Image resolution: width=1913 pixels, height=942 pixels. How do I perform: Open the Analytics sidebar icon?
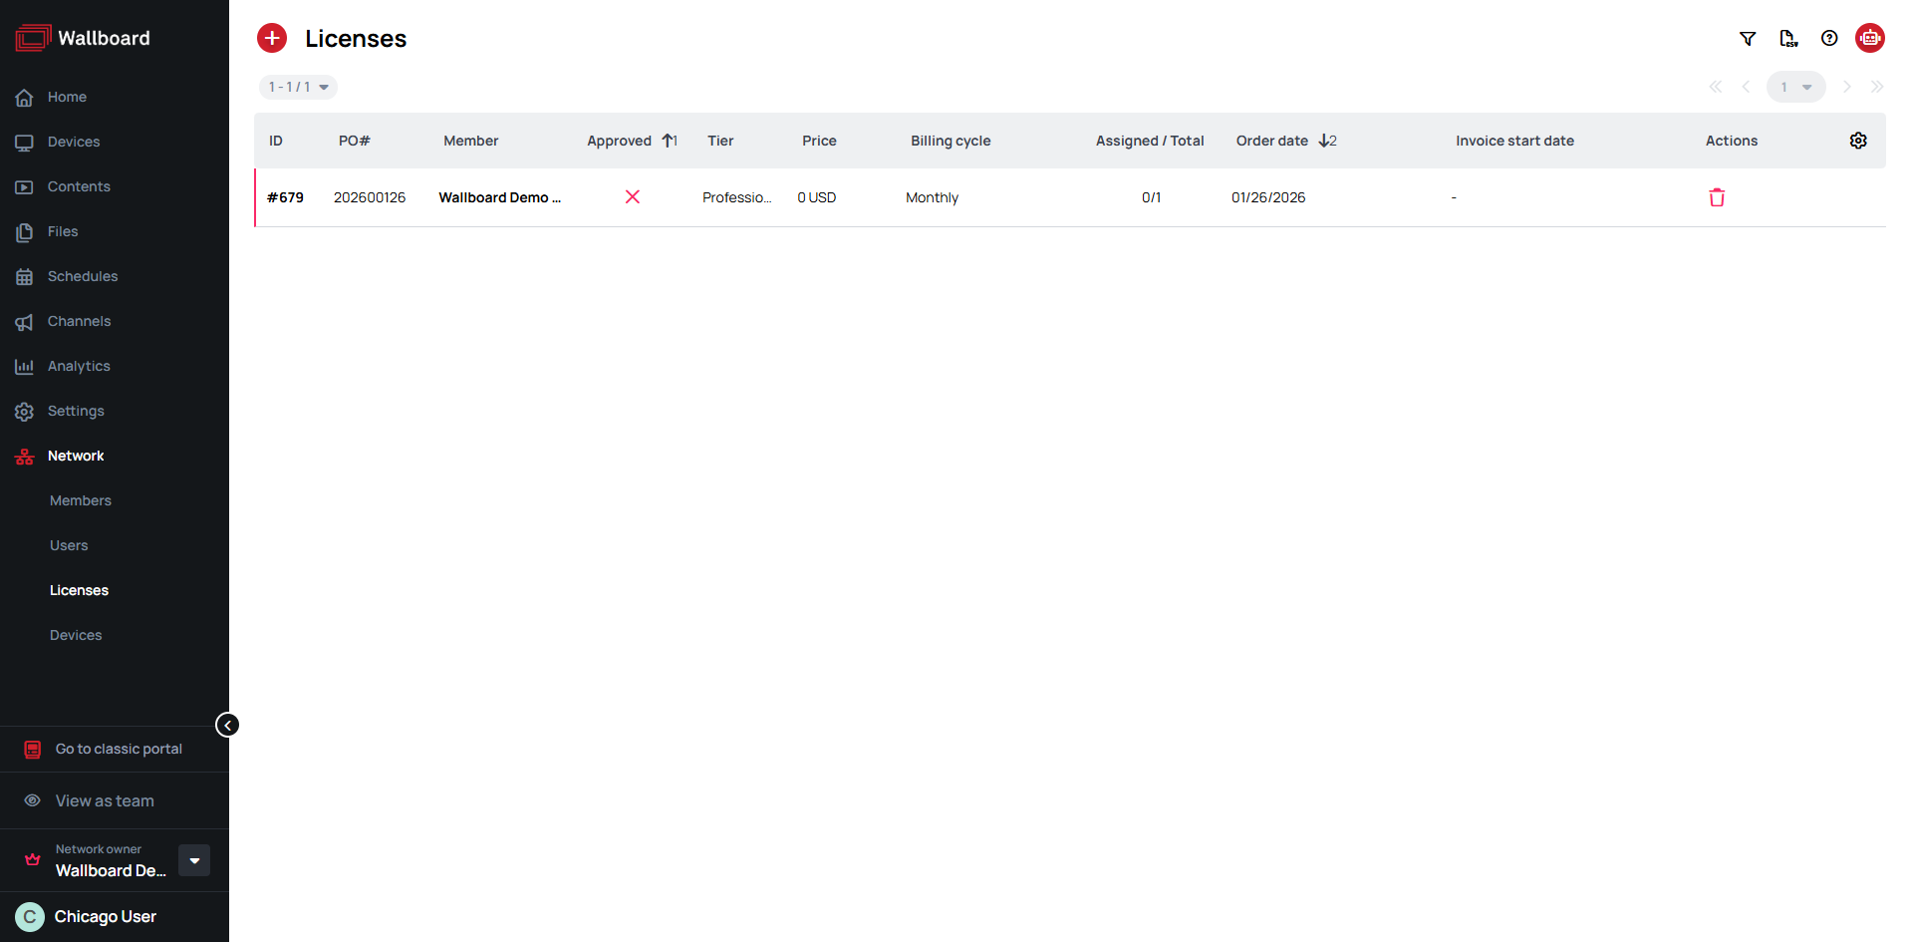25,366
